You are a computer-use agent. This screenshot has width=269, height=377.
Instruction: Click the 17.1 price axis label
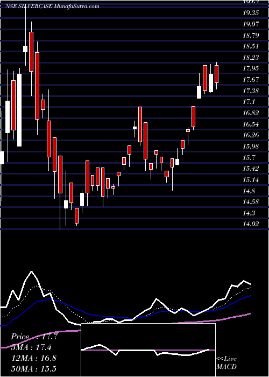pos(249,102)
